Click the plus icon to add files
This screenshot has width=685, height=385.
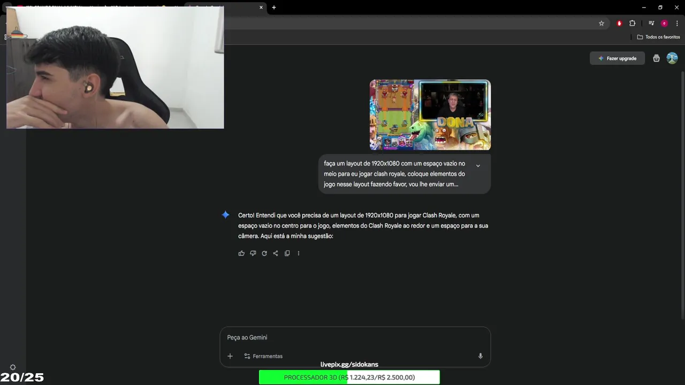point(230,356)
